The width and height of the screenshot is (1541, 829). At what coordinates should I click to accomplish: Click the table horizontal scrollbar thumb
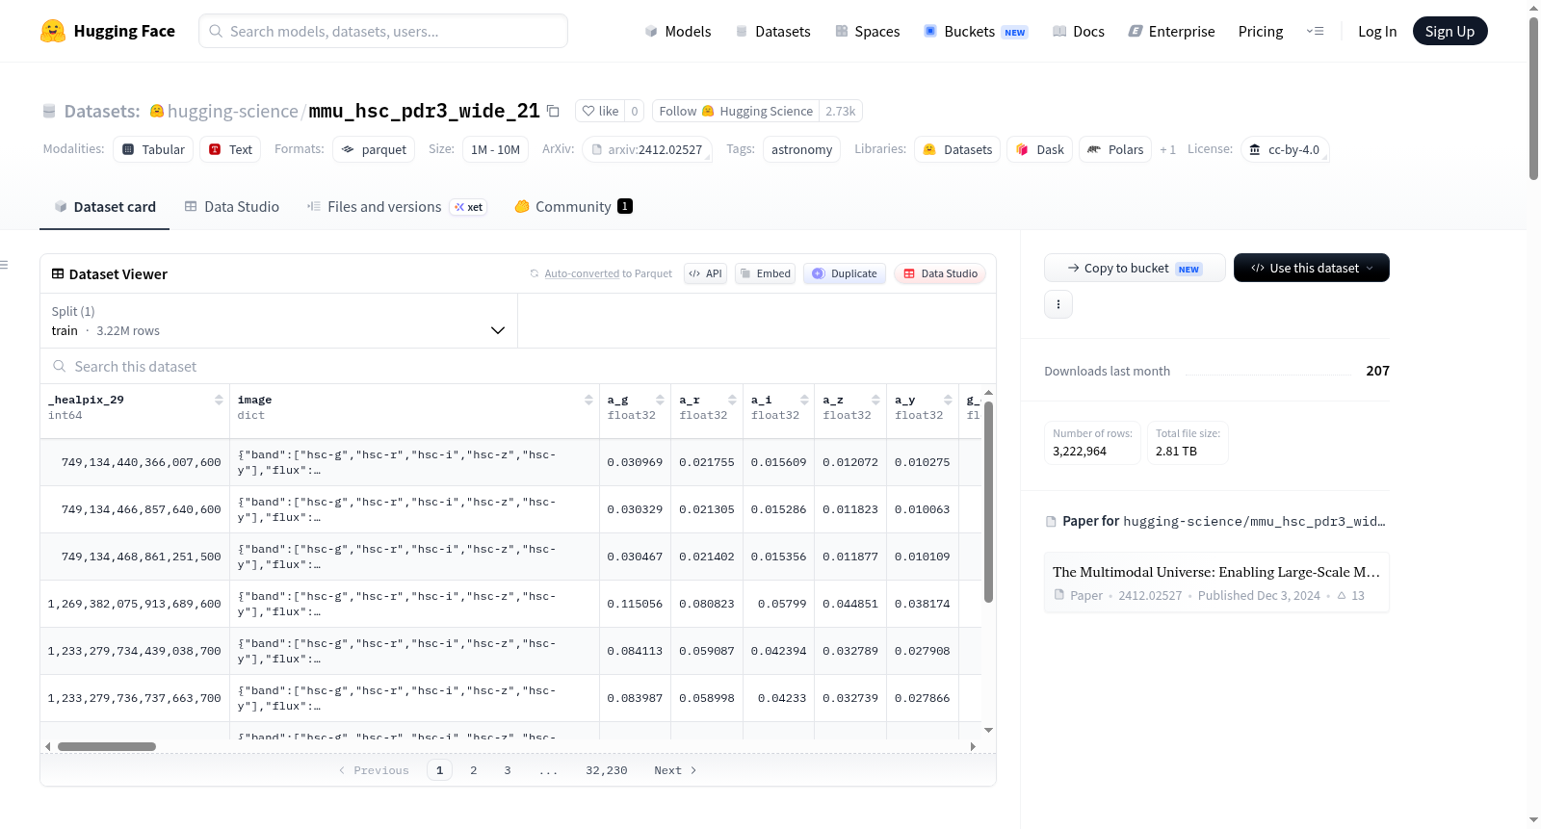pyautogui.click(x=107, y=746)
